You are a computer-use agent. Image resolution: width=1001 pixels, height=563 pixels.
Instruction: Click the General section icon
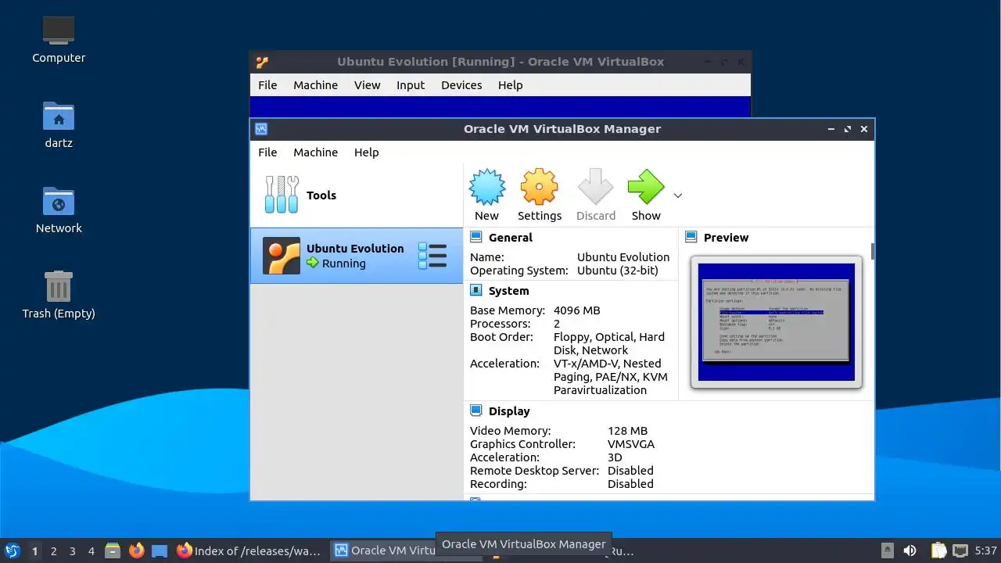click(475, 237)
